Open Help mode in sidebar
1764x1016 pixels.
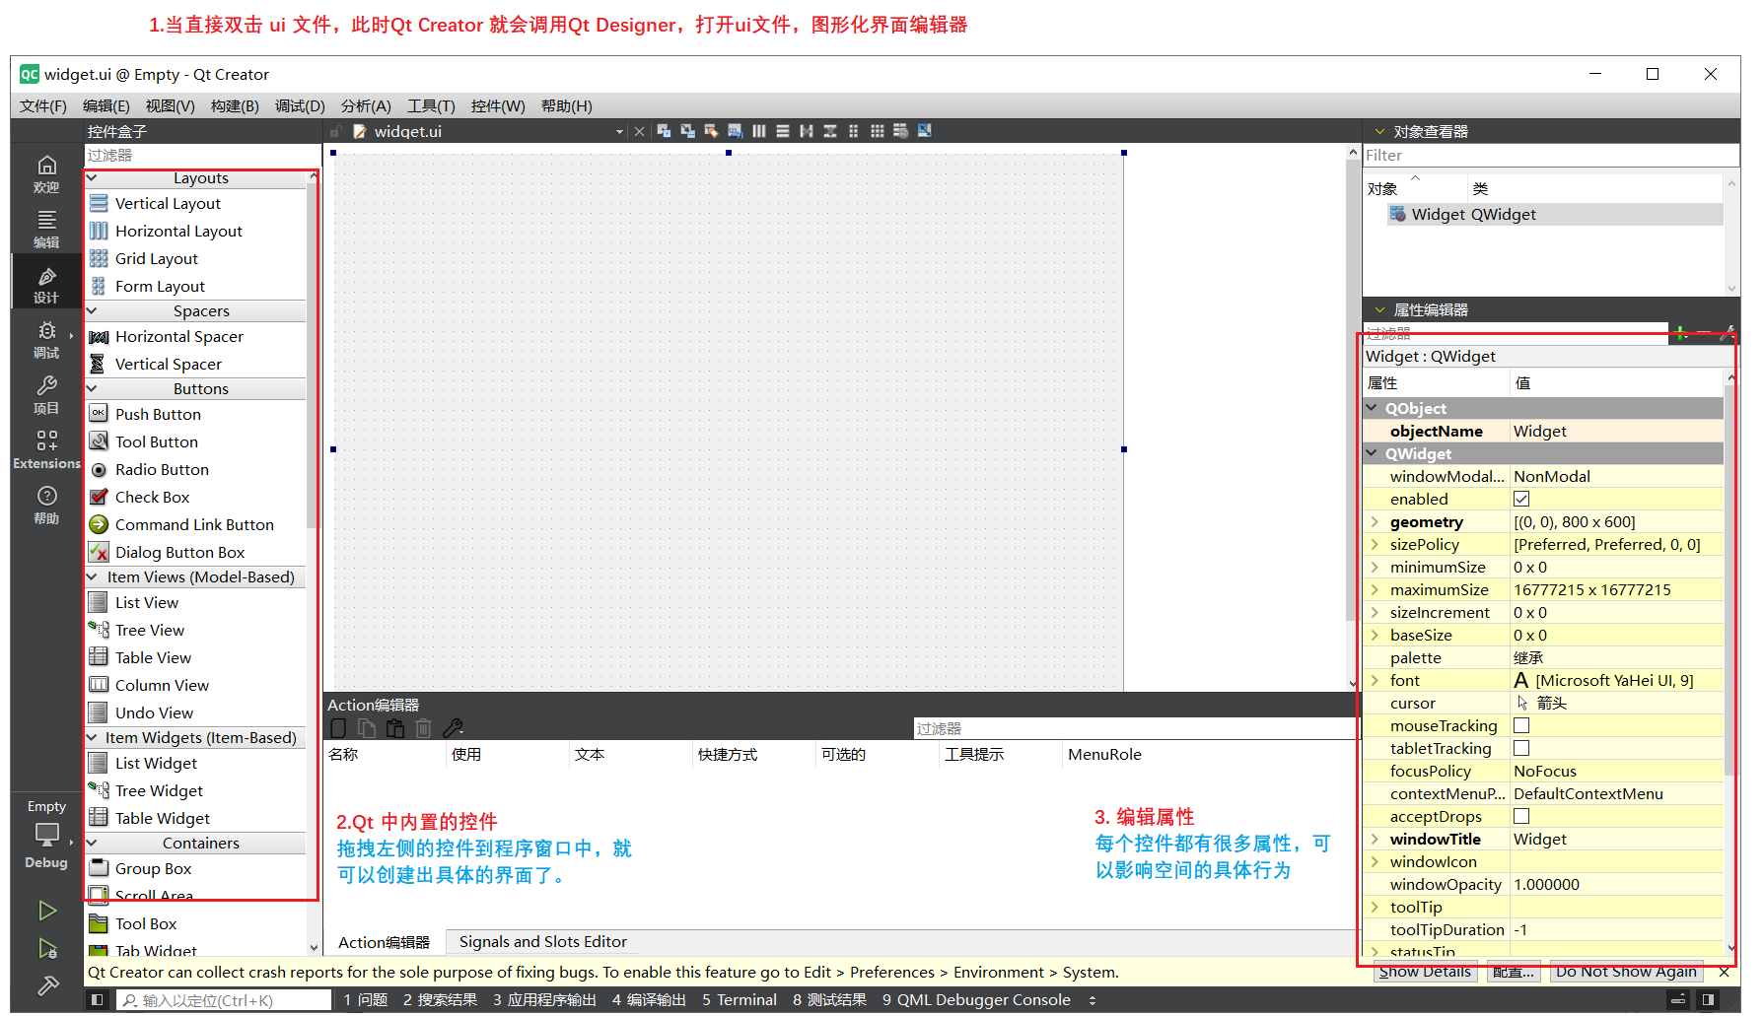coord(46,505)
